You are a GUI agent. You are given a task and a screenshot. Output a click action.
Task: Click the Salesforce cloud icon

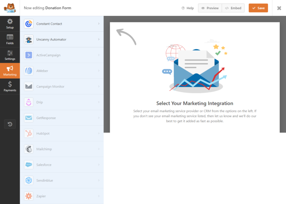[29, 165]
